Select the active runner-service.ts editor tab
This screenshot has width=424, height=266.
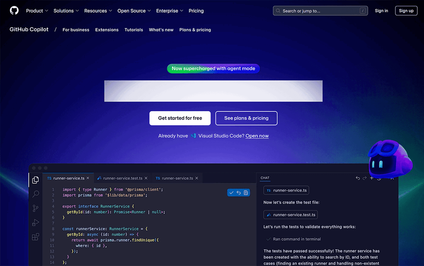[x=68, y=178]
